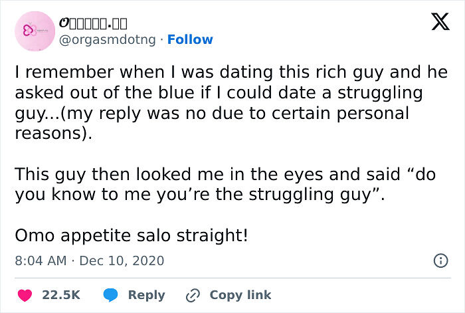The image size is (465, 313).
Task: Click the divider line above the action row
Action: tap(232, 278)
